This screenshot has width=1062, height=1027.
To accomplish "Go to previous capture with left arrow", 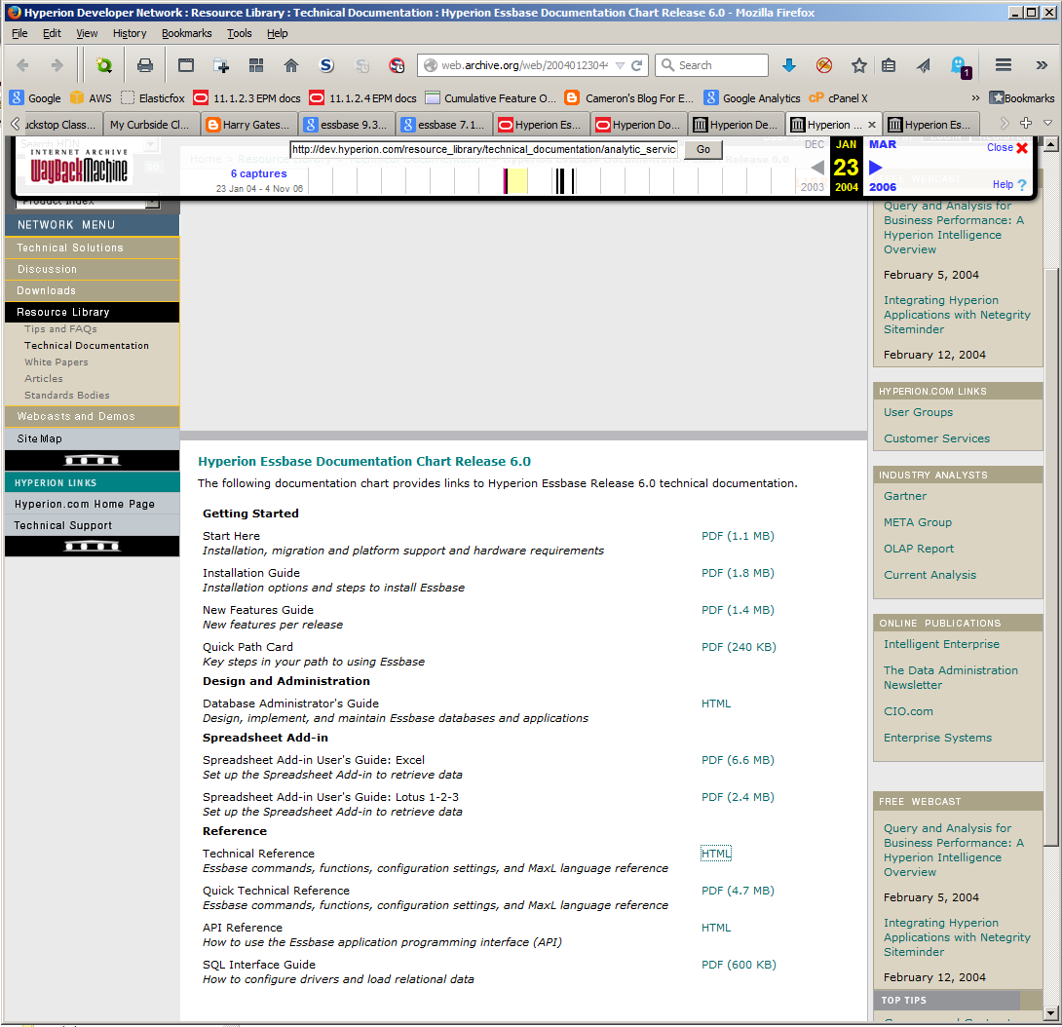I will [817, 168].
